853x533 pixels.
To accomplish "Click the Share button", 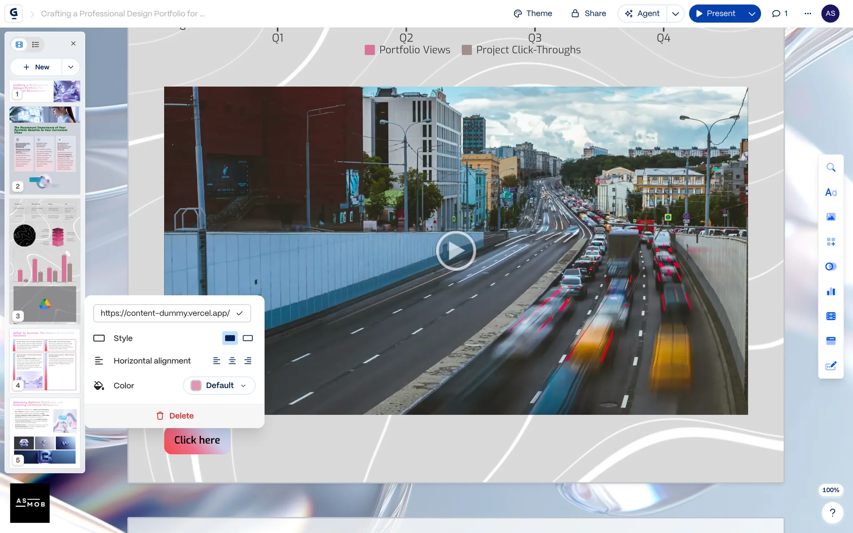I will pos(588,13).
